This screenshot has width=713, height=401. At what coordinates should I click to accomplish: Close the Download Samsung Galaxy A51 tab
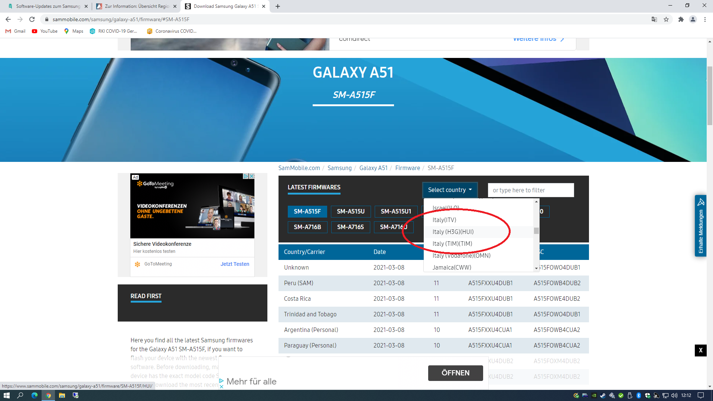click(264, 6)
